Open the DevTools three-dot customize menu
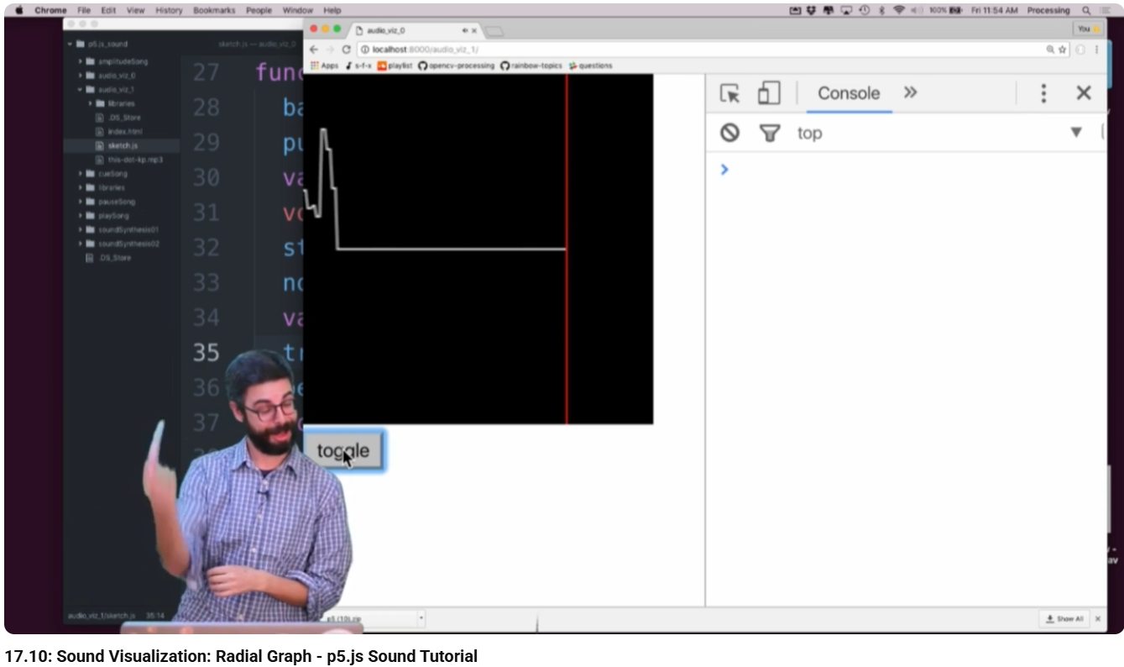This screenshot has width=1124, height=667. click(x=1043, y=93)
